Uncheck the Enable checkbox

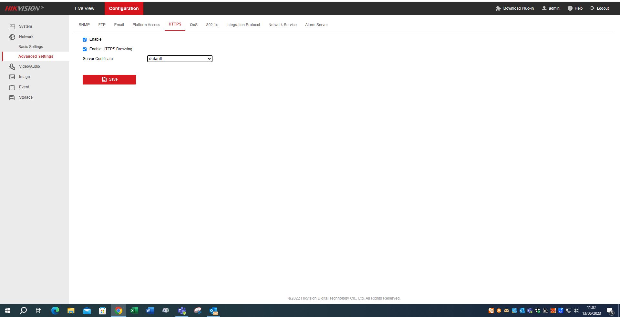pyautogui.click(x=85, y=40)
